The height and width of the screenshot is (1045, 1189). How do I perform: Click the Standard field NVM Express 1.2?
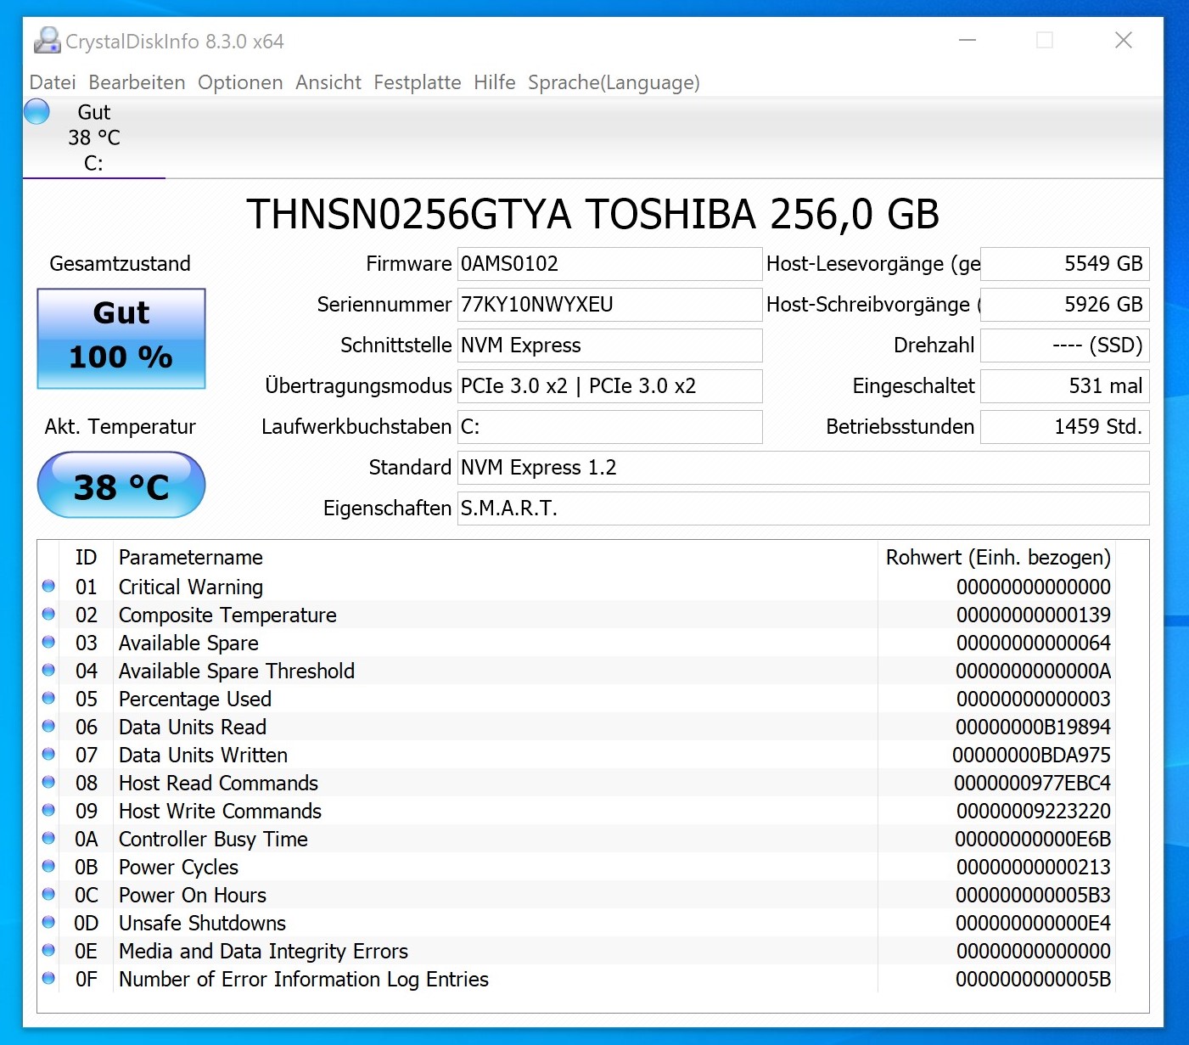coord(803,468)
